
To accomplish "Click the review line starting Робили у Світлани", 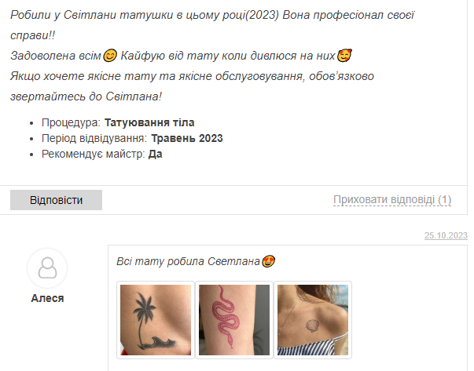I will coord(212,15).
